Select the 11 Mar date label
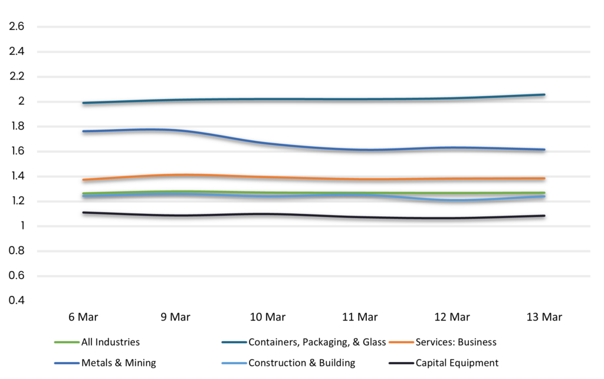Image resolution: width=604 pixels, height=379 pixels. click(360, 317)
